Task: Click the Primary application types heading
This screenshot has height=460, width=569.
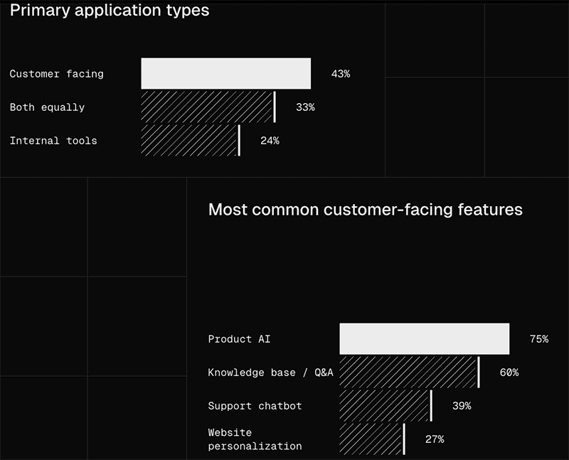Action: point(110,10)
